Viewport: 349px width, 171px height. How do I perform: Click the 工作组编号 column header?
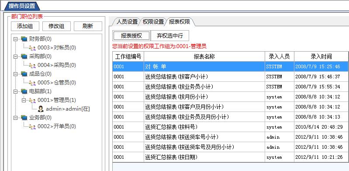128,56
